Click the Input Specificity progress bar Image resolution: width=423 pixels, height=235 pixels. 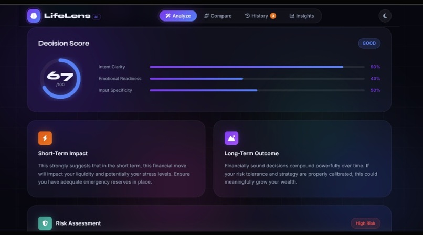[257, 90]
